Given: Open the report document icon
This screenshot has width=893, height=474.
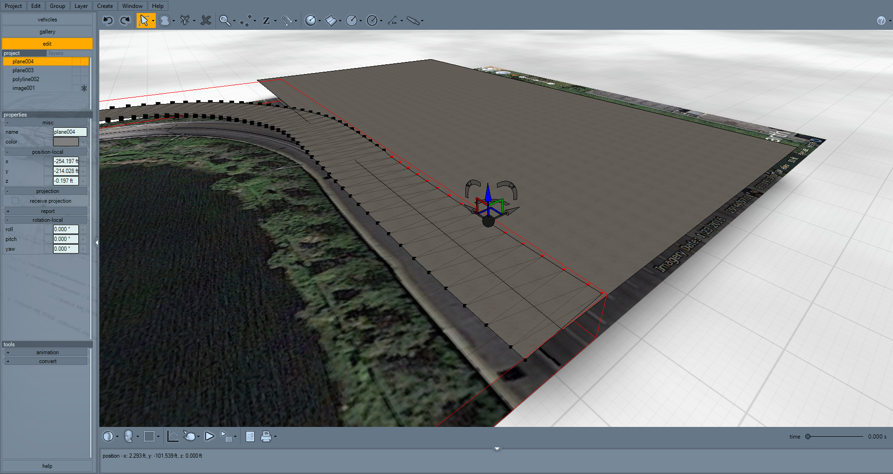Looking at the screenshot, I should point(250,436).
